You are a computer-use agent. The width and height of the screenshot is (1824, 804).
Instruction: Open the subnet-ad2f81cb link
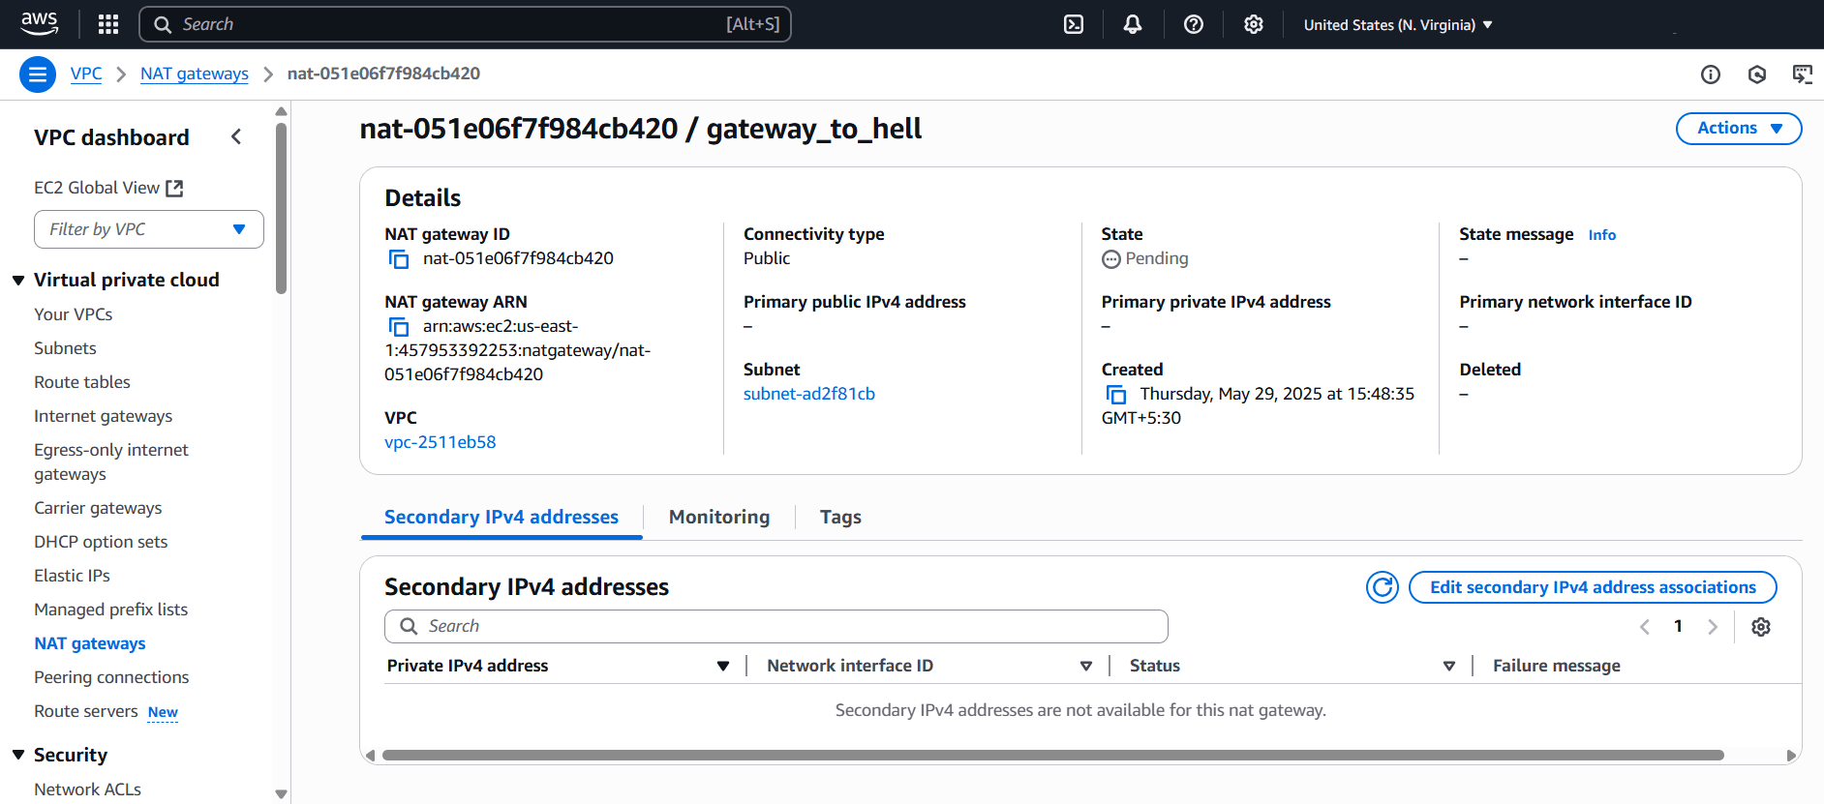pos(808,394)
